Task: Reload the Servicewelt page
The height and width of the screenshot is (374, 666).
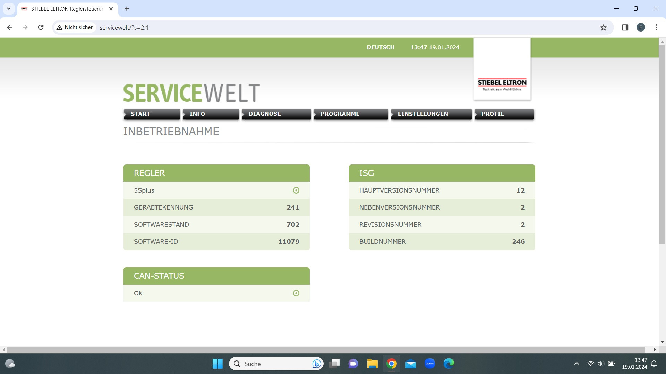Action: click(x=41, y=27)
